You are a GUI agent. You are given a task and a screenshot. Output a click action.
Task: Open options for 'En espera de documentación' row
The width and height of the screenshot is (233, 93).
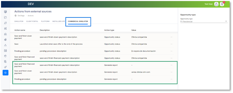[x=172, y=51]
